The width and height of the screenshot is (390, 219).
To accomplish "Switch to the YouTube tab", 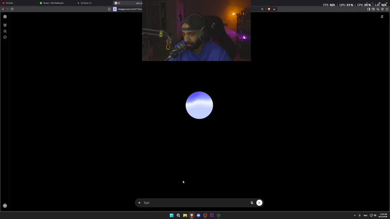I will coord(18,3).
